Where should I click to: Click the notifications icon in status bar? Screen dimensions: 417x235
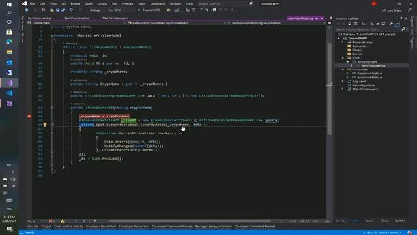(x=410, y=232)
